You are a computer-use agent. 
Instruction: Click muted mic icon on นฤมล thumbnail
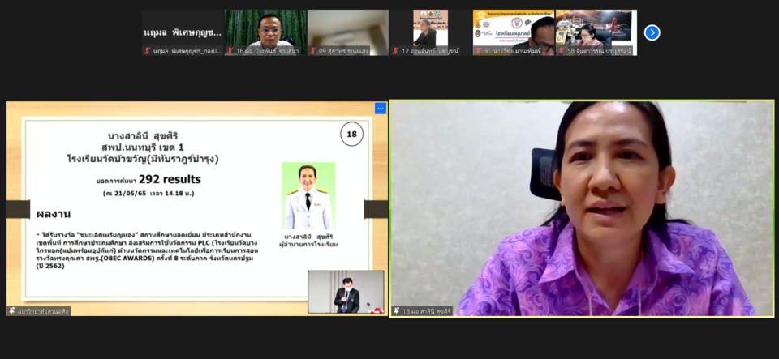147,51
